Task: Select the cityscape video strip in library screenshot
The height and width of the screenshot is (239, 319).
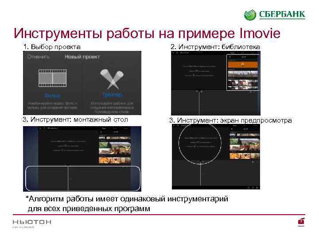Action: [243, 74]
